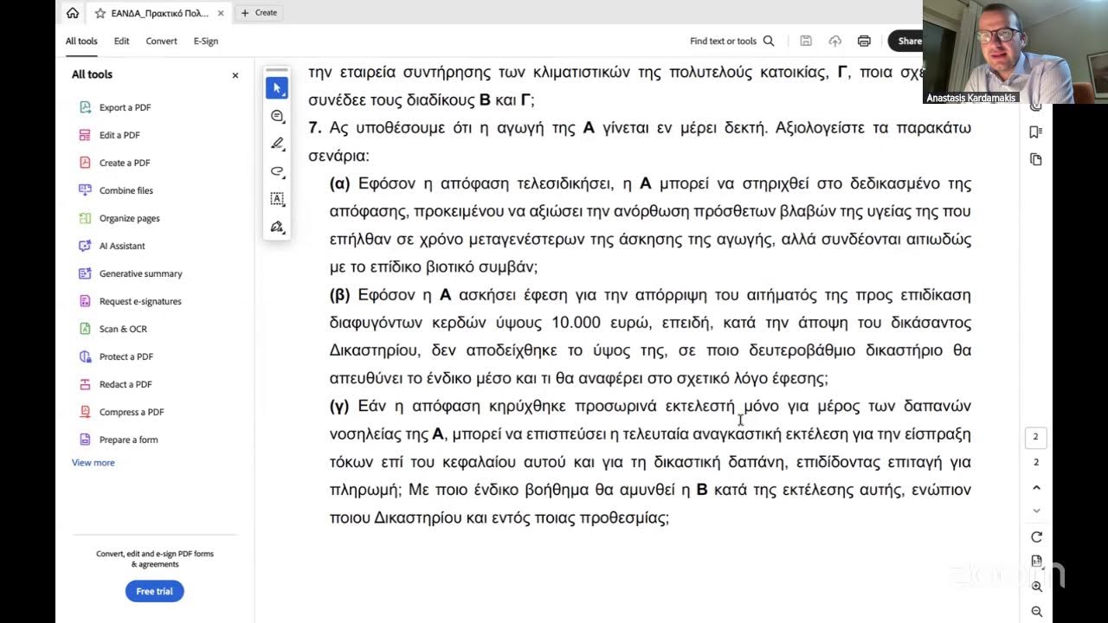Print the document
The image size is (1108, 623).
click(x=864, y=41)
